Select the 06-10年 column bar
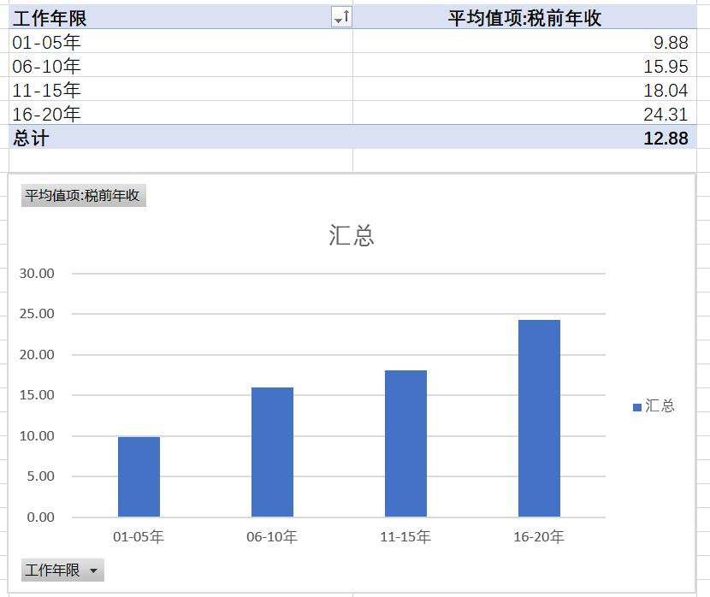 [270, 452]
